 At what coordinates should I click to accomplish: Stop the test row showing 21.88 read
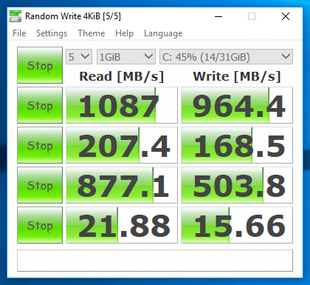tap(40, 225)
